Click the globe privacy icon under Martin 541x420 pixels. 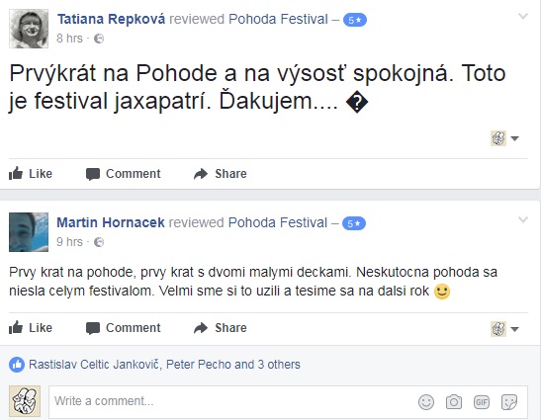coord(99,242)
